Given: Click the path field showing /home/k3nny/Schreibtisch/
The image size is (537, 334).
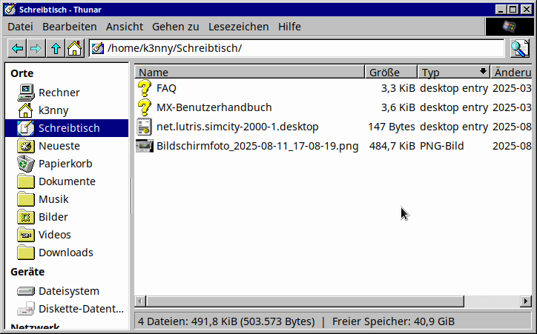Looking at the screenshot, I should point(297,49).
